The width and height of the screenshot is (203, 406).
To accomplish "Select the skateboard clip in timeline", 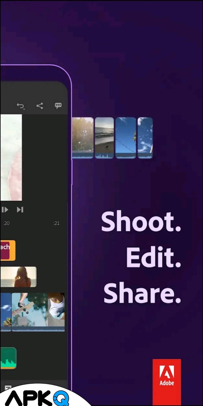I will click(30, 312).
